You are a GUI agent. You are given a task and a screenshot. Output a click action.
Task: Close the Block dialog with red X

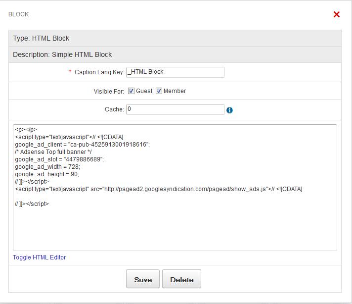337,14
